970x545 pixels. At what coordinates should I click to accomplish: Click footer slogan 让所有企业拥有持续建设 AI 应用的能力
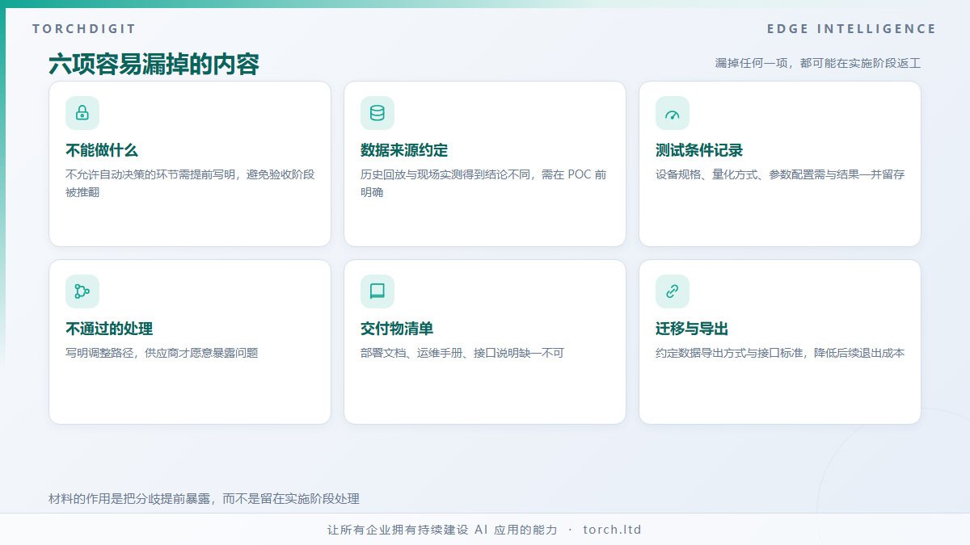442,530
